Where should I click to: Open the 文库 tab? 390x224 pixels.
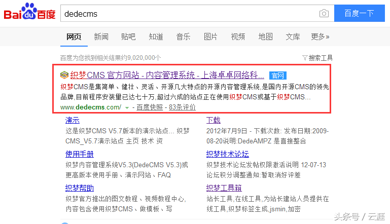[293, 37]
